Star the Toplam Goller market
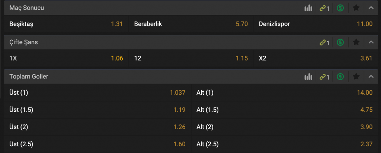The image size is (381, 153). click(x=356, y=76)
